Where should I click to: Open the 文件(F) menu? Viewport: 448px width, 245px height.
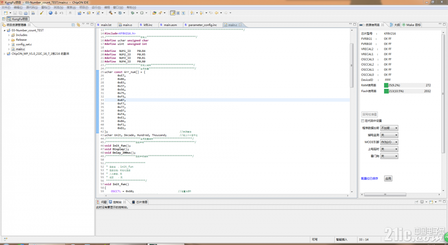(x=6, y=7)
